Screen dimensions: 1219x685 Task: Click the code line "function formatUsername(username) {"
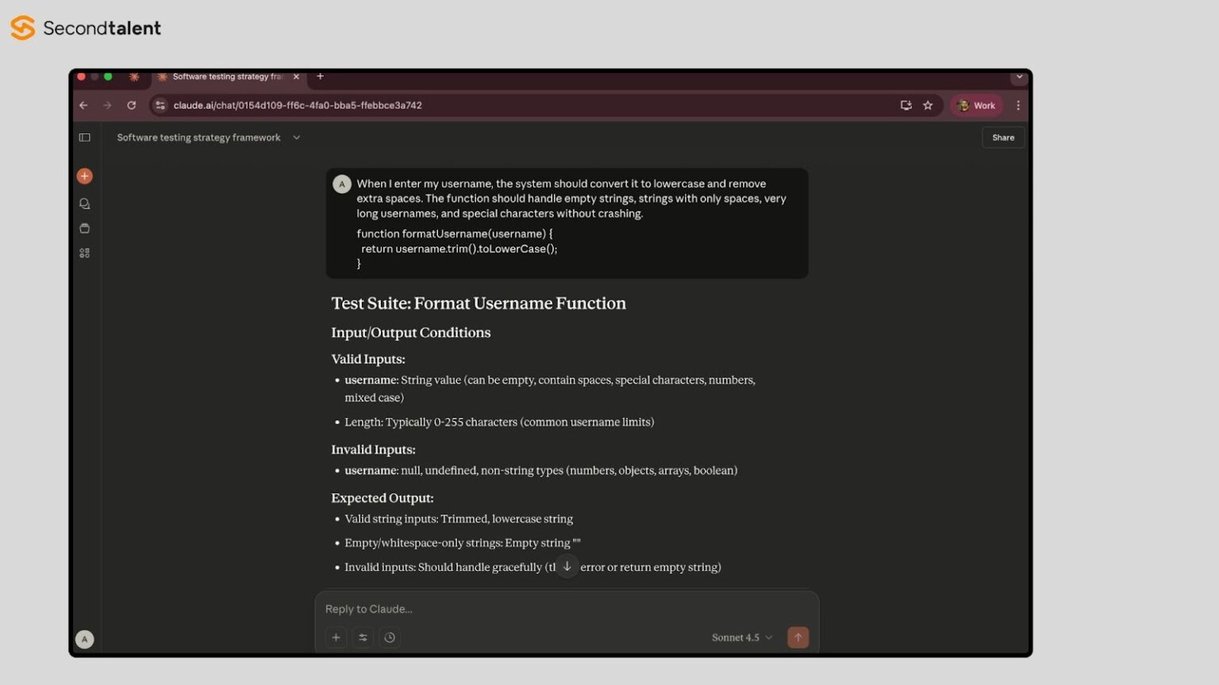455,234
